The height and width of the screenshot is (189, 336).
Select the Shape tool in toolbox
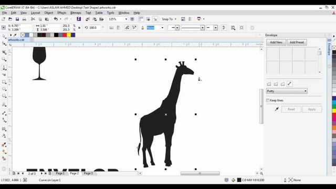coord(4,44)
